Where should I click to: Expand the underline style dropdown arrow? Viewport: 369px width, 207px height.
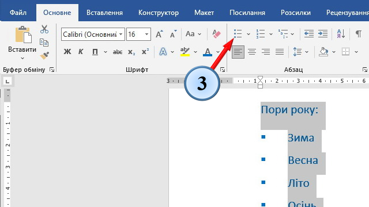click(x=106, y=52)
